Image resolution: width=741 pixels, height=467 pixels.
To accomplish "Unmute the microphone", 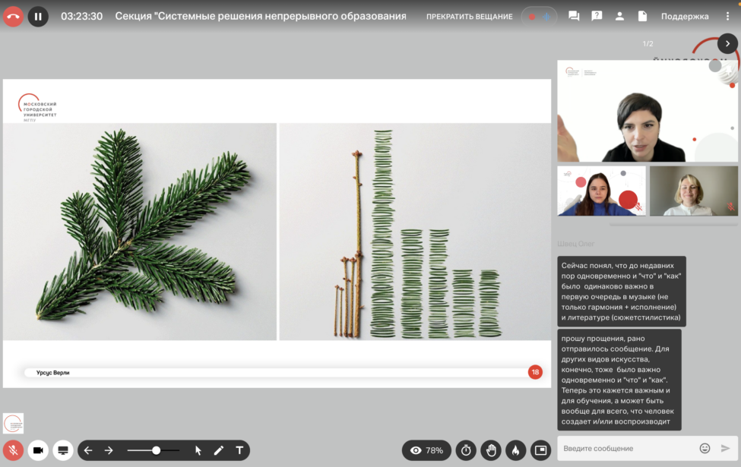I will pos(13,450).
